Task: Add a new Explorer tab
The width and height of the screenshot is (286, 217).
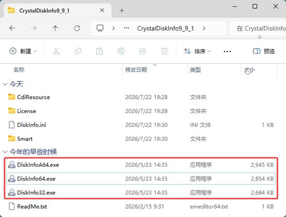Action: [x=122, y=10]
